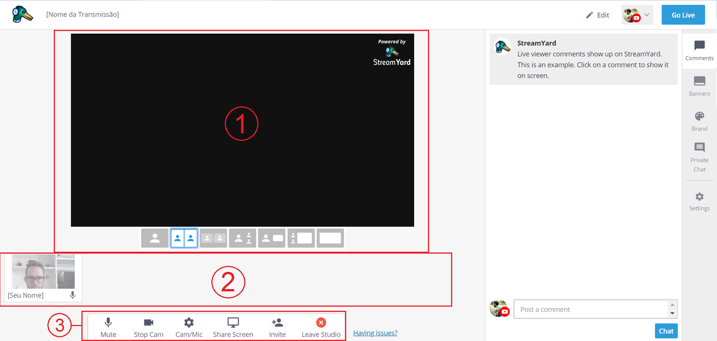This screenshot has height=341, width=717.
Task: Click the down arrow of comment box scrollbar
Action: coord(672,314)
